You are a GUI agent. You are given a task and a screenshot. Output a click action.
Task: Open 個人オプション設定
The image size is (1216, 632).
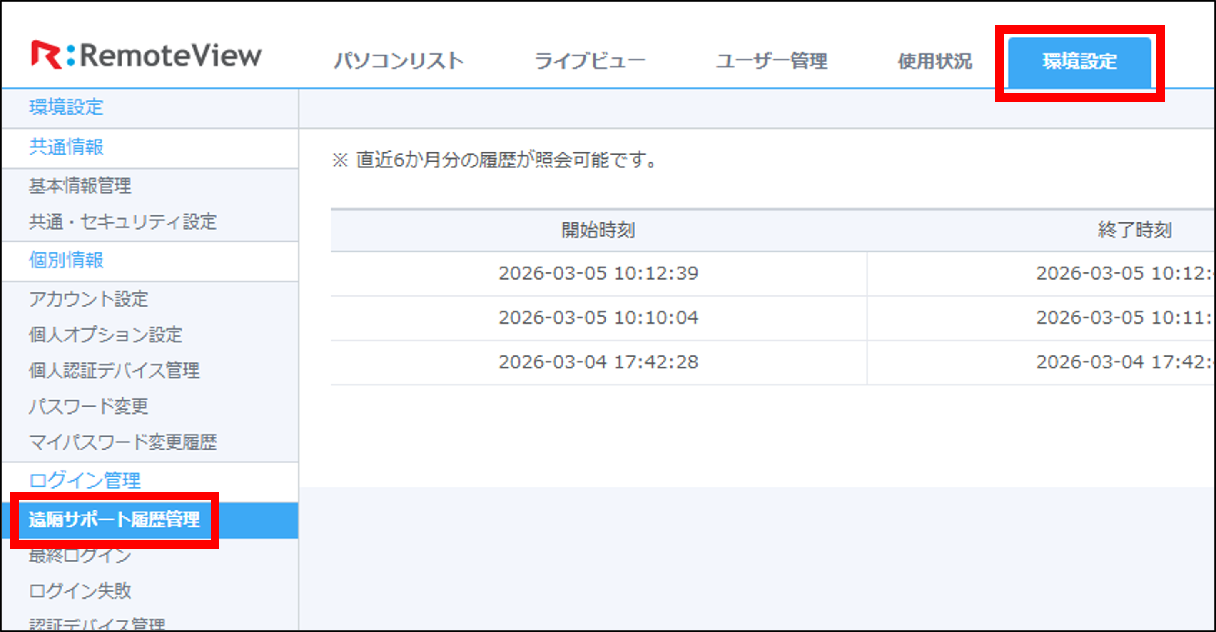click(106, 335)
